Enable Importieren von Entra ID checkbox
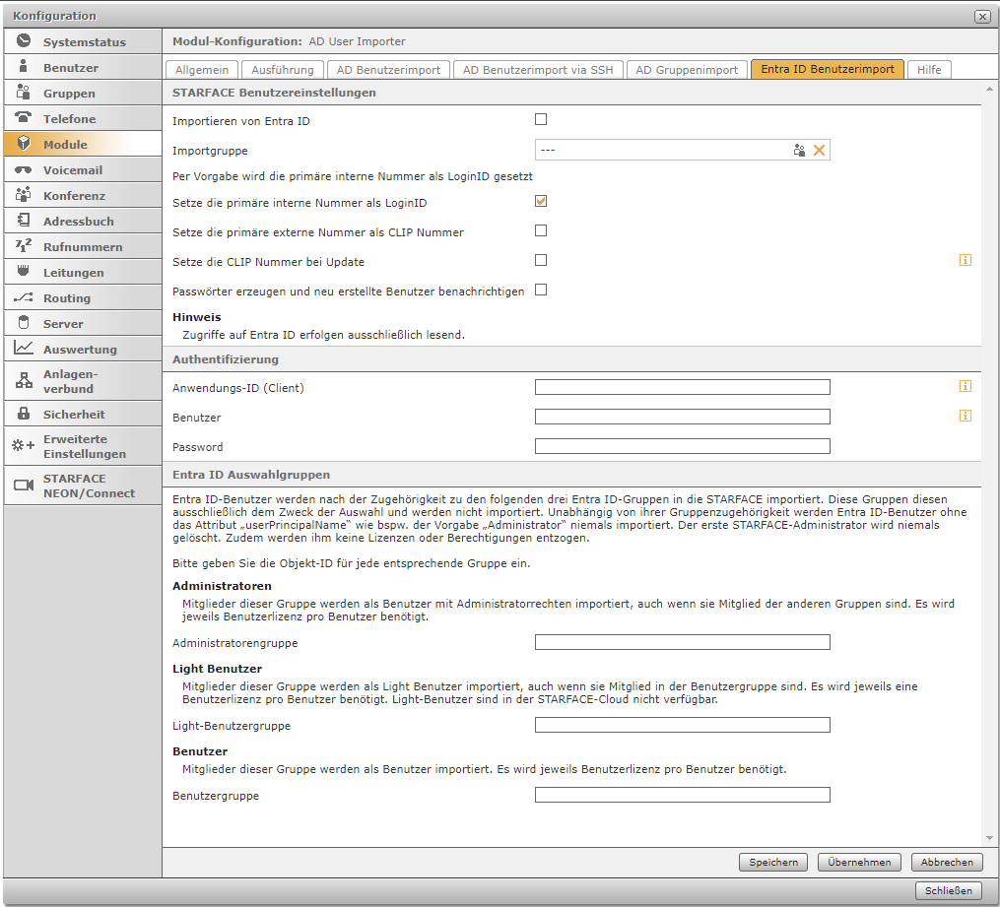 point(541,119)
